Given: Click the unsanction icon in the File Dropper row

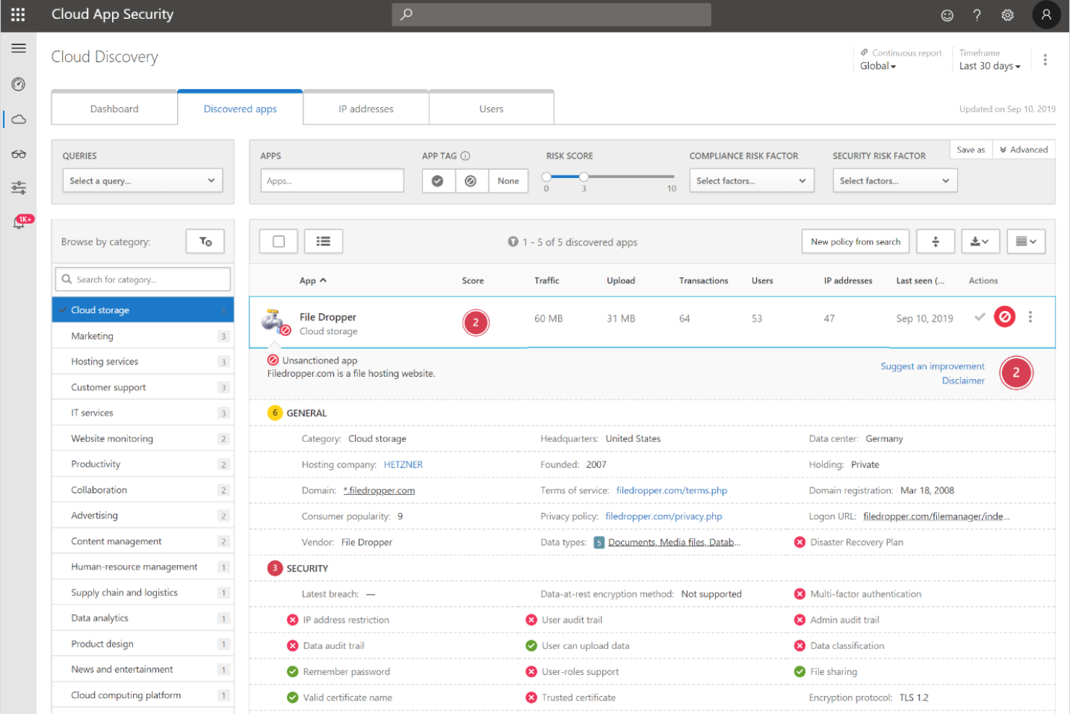Looking at the screenshot, I should pyautogui.click(x=1004, y=317).
